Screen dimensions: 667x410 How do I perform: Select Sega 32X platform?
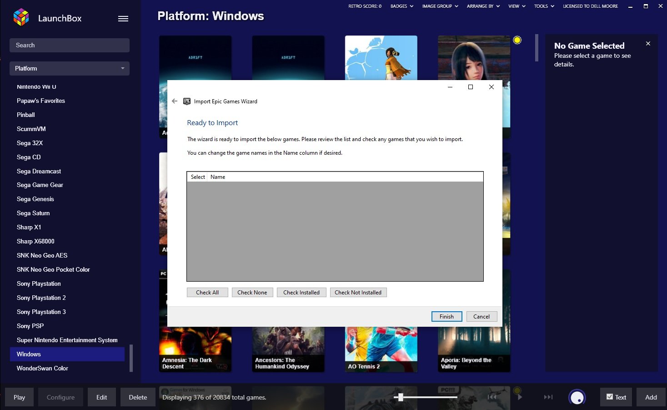[30, 143]
